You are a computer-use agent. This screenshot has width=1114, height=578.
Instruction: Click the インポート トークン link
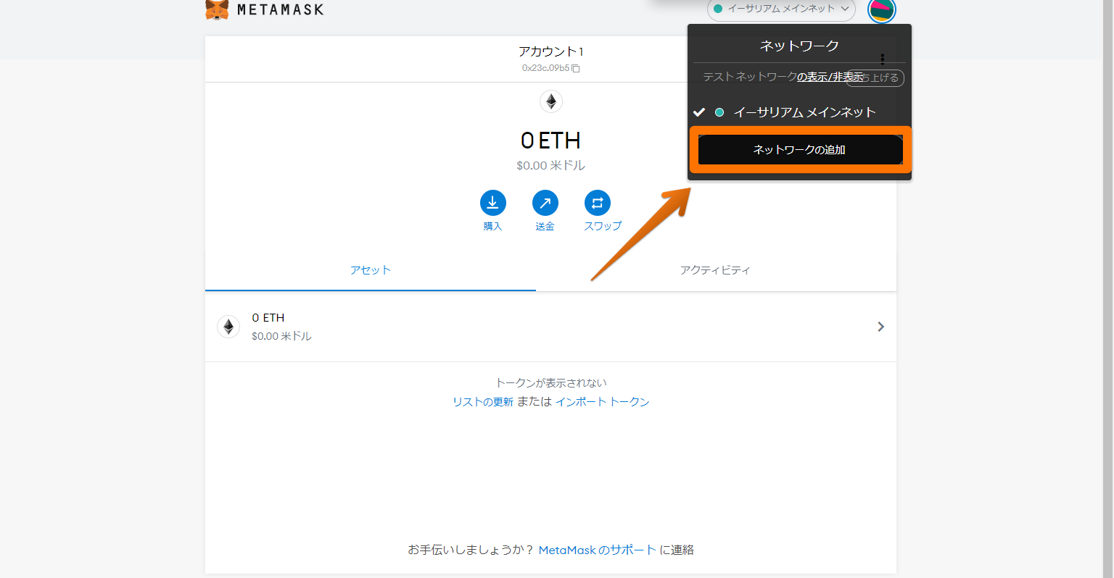click(603, 402)
